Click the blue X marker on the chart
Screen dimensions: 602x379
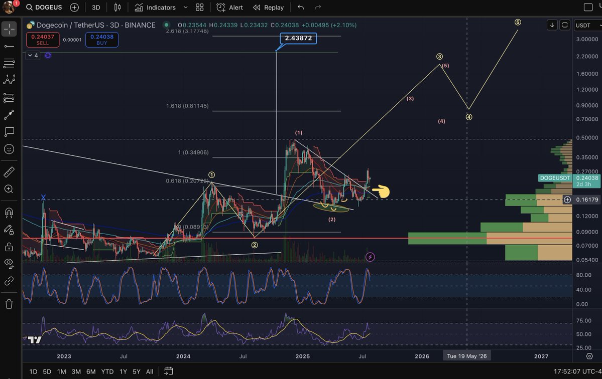[x=43, y=198]
